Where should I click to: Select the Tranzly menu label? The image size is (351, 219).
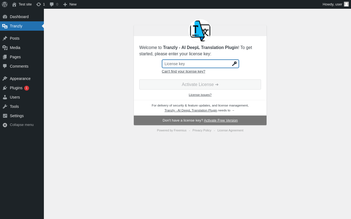coord(16,26)
